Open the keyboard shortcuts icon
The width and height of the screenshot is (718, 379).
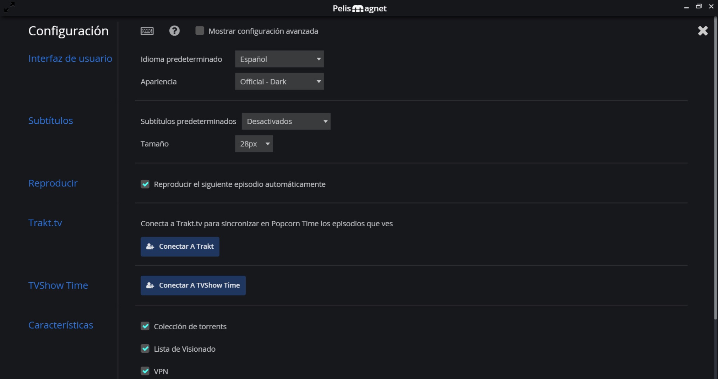(x=147, y=31)
